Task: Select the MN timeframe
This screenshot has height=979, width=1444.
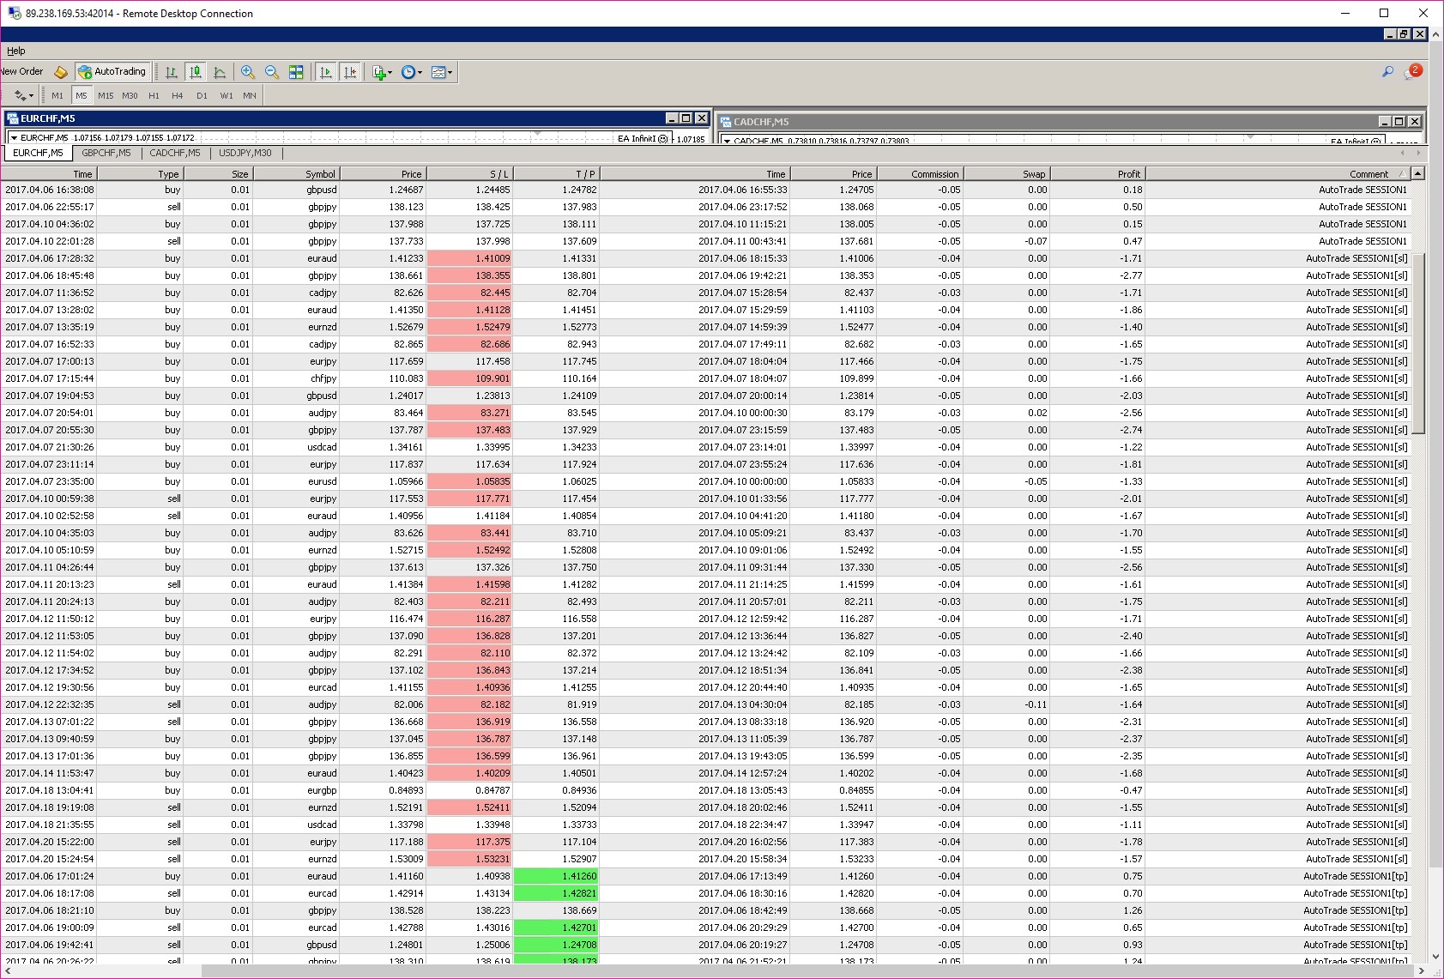Action: click(250, 95)
